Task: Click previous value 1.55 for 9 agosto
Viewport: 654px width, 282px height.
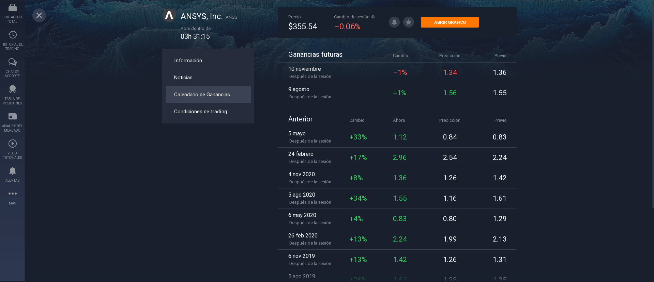Action: coord(500,93)
